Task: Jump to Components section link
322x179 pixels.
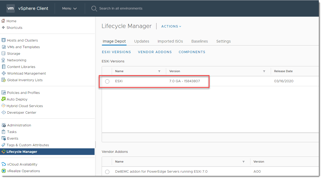Action: coord(192,52)
